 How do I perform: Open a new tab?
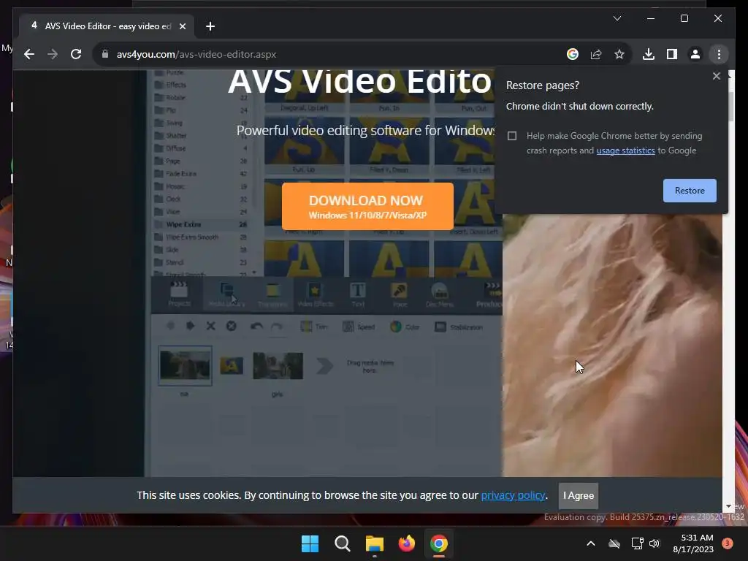[210, 26]
